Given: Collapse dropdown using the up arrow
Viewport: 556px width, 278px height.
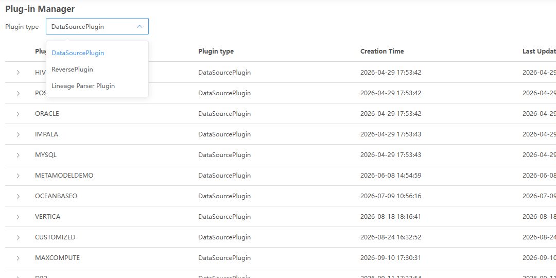Looking at the screenshot, I should tap(140, 26).
